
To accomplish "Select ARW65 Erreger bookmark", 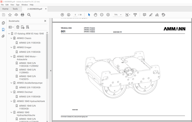I will (24, 47).
